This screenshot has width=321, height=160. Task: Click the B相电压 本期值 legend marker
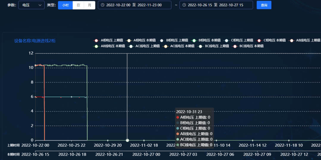194,40
